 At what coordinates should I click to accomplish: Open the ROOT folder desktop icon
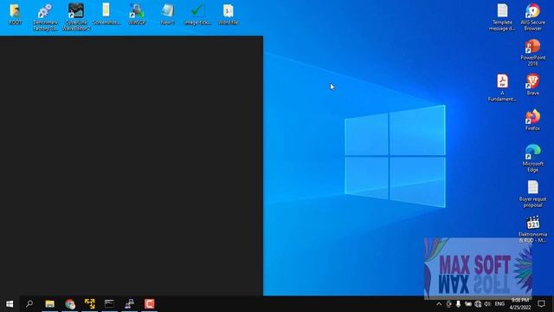click(x=15, y=14)
